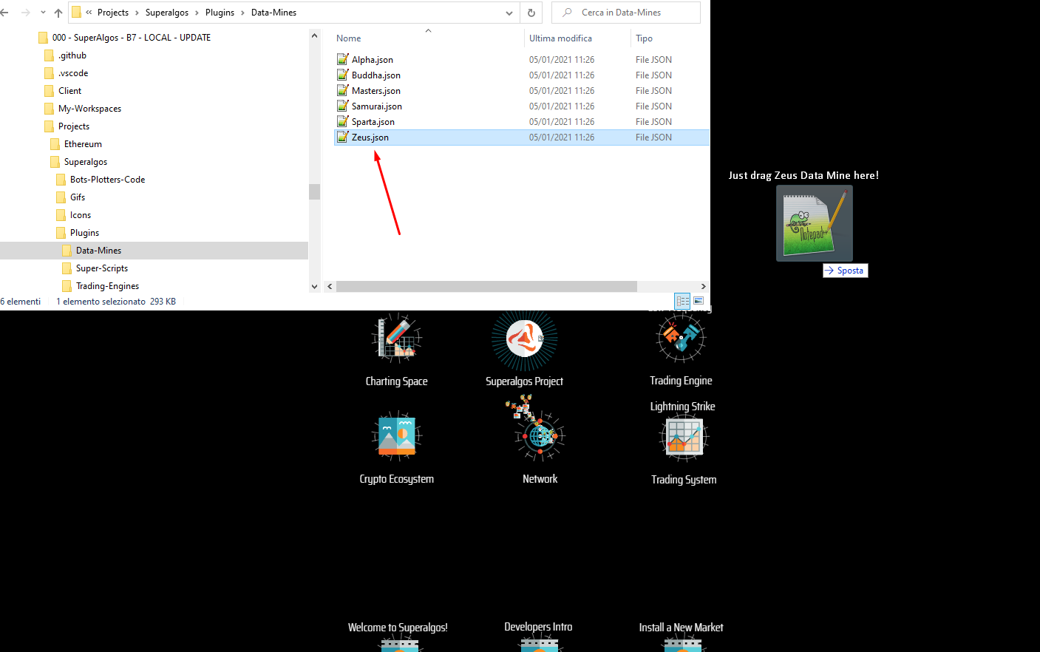This screenshot has width=1040, height=652.
Task: Select the Projects folder in tree
Action: (74, 126)
